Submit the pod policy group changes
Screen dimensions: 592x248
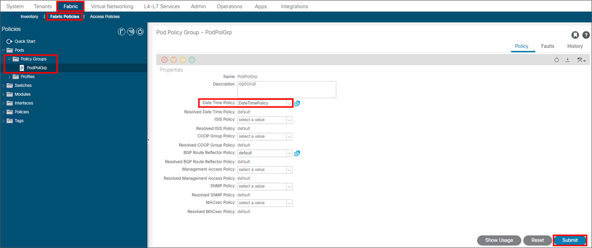coord(570,240)
